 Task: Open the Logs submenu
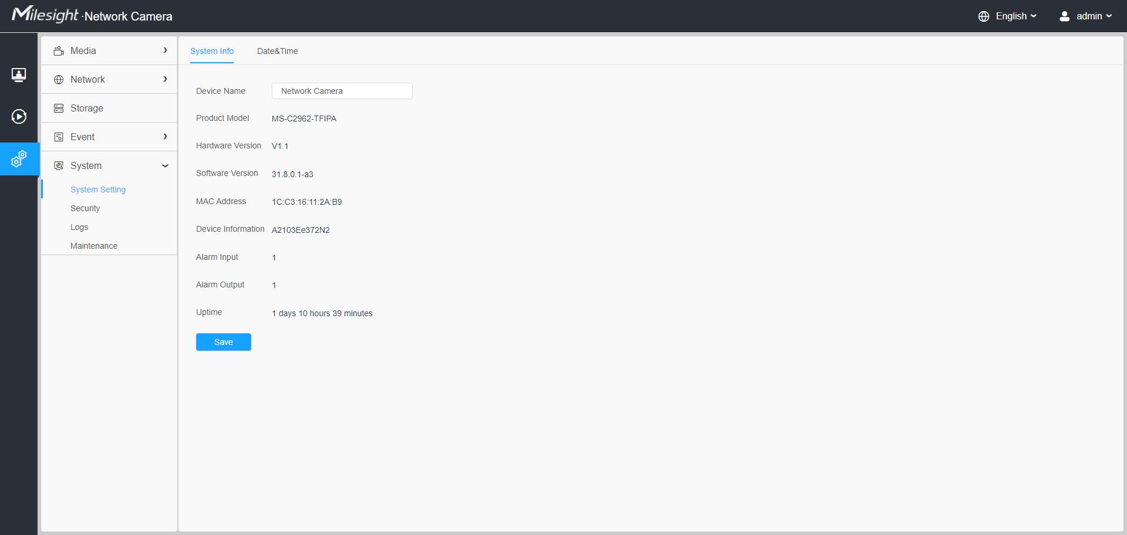tap(79, 227)
